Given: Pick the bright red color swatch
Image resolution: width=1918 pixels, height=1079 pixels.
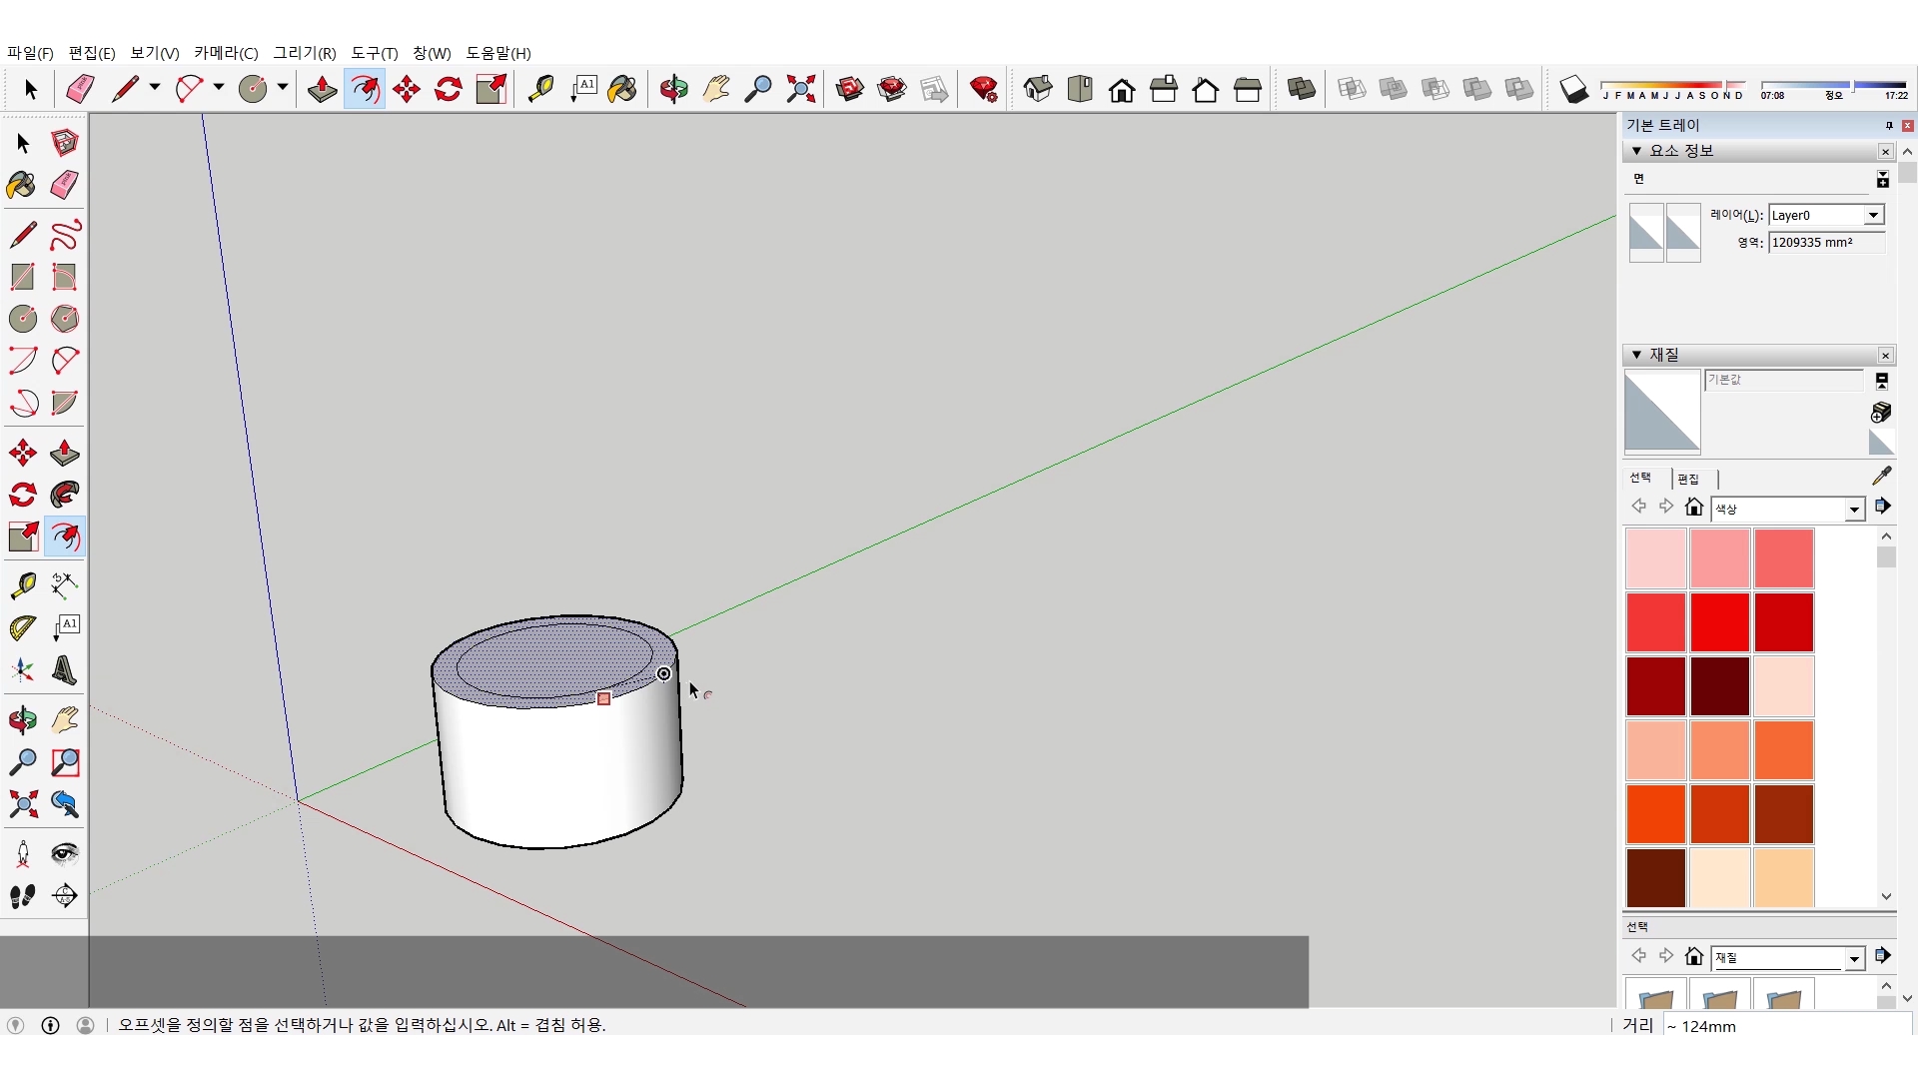Looking at the screenshot, I should 1719,621.
